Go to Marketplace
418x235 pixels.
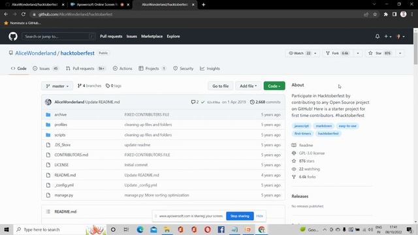152,37
